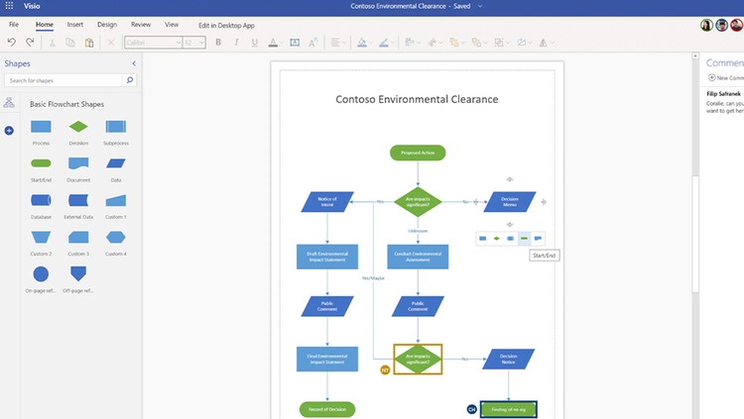Click the add stencil plus icon
Viewport: 744px width, 419px height.
pyautogui.click(x=9, y=131)
